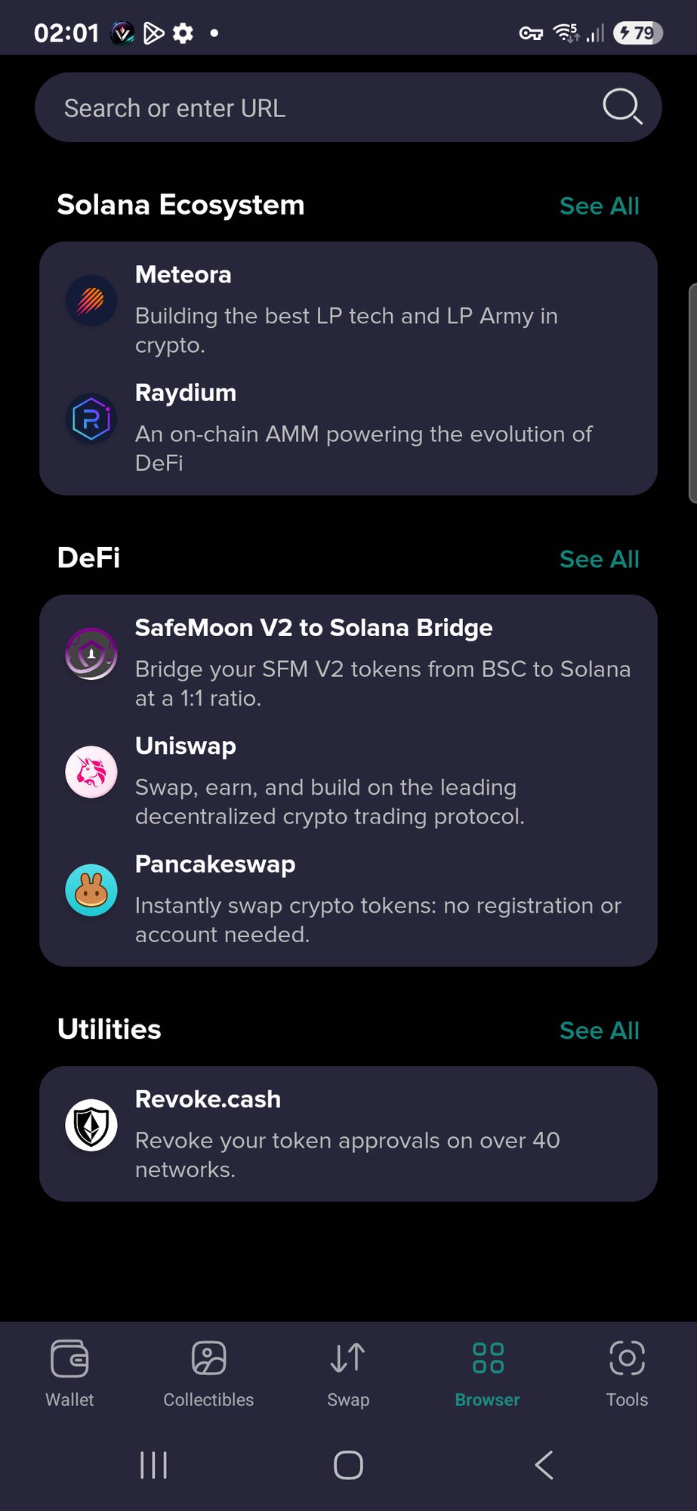Tap the Pancakeswap bunny icon
Screen dimensions: 697x1511
91,890
